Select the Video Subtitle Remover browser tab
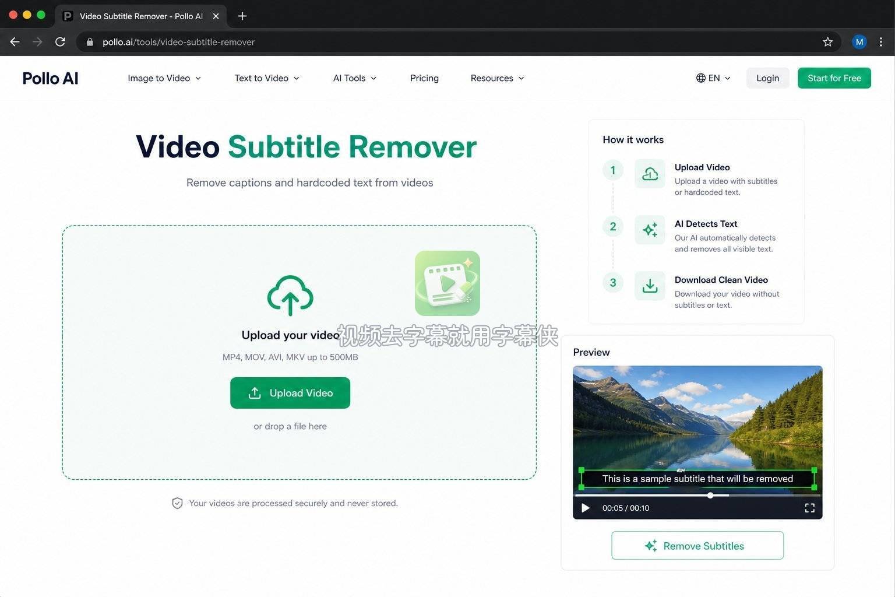Screen dimensions: 895x597 pos(141,16)
